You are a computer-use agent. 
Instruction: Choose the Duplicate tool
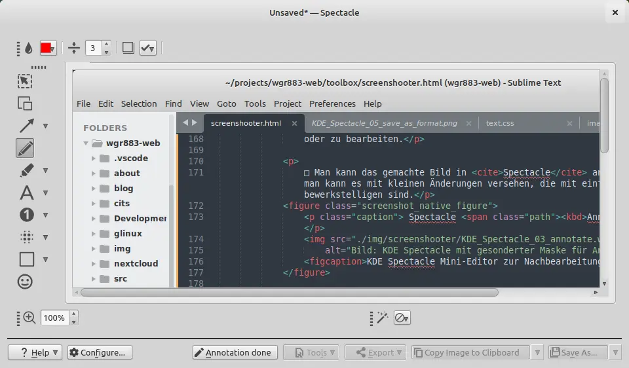pyautogui.click(x=25, y=103)
